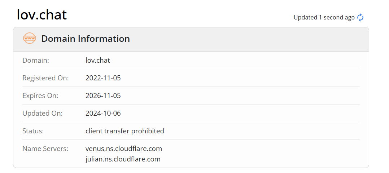
Task: Click the blue refresh icon
Action: (360, 18)
